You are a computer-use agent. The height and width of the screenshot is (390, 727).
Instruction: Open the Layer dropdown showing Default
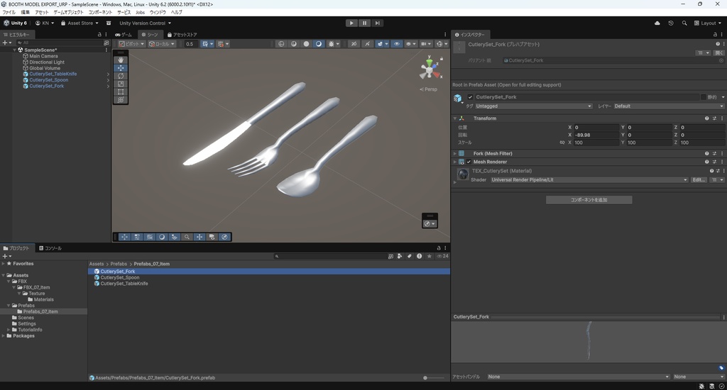pos(669,106)
